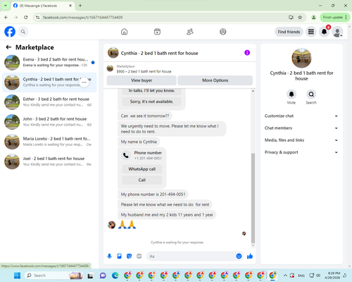The height and width of the screenshot is (282, 352).
Task: Open site information icon in address bar
Action: [x=37, y=17]
